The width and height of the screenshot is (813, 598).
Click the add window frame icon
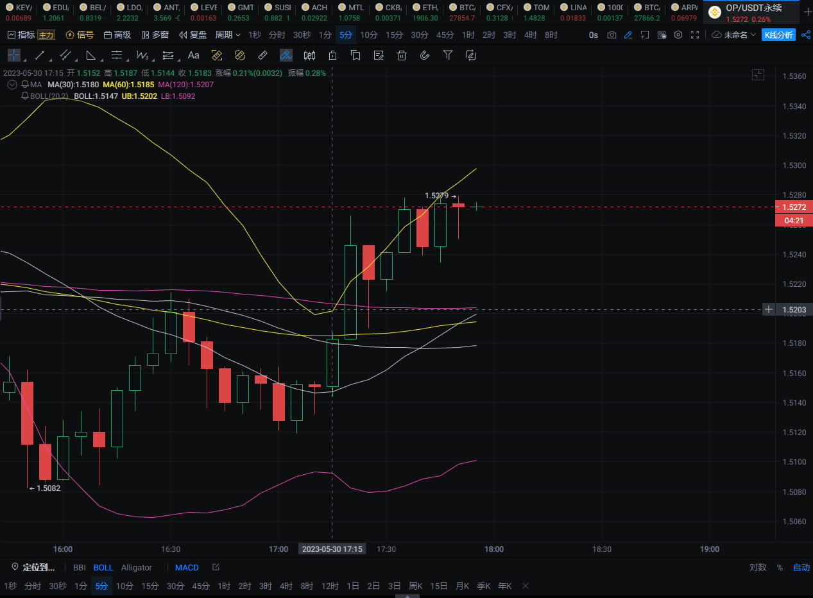coord(645,35)
